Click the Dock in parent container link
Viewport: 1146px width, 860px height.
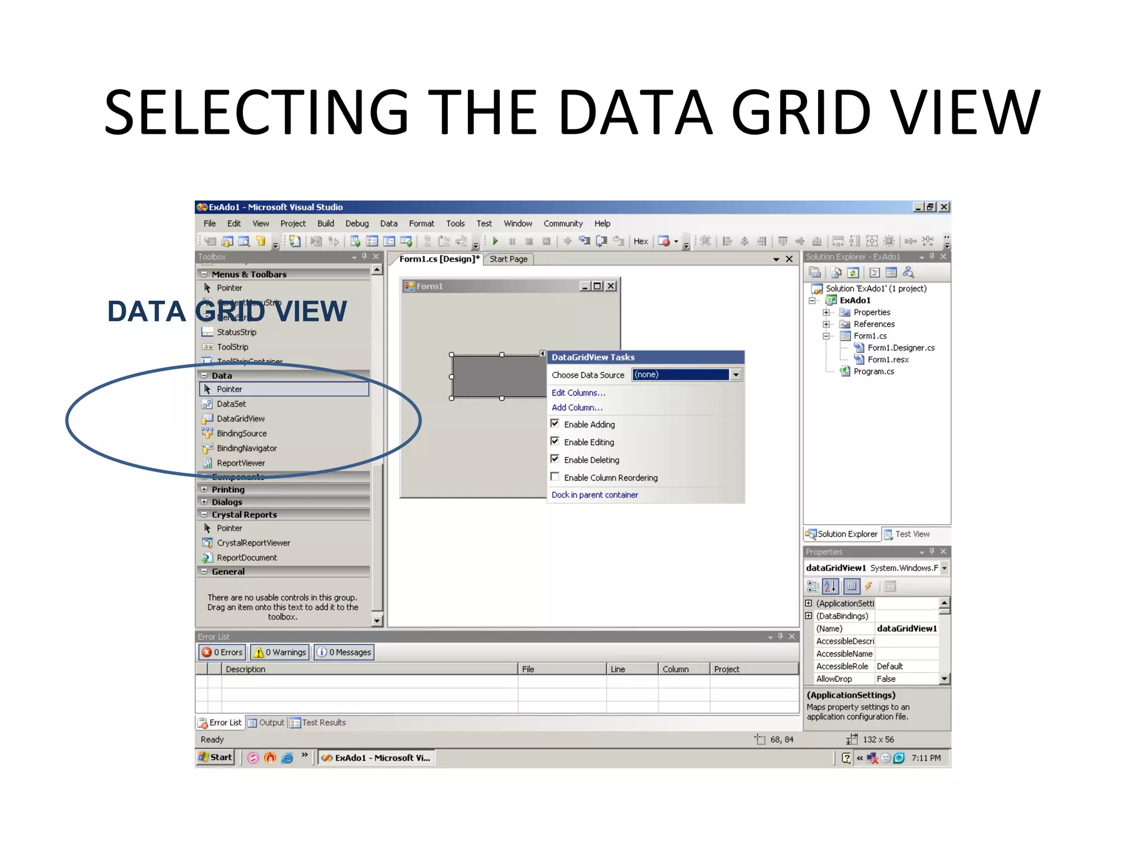click(x=594, y=495)
